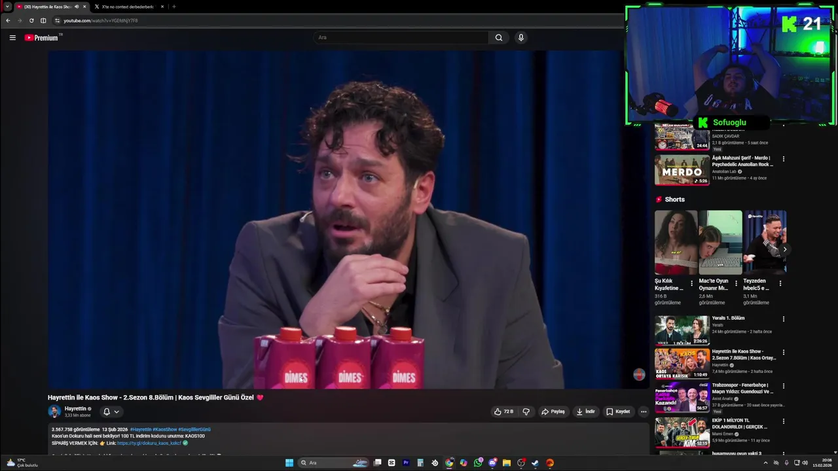Open options for Trabzonspor - Fenerbahçe video

tap(783, 386)
